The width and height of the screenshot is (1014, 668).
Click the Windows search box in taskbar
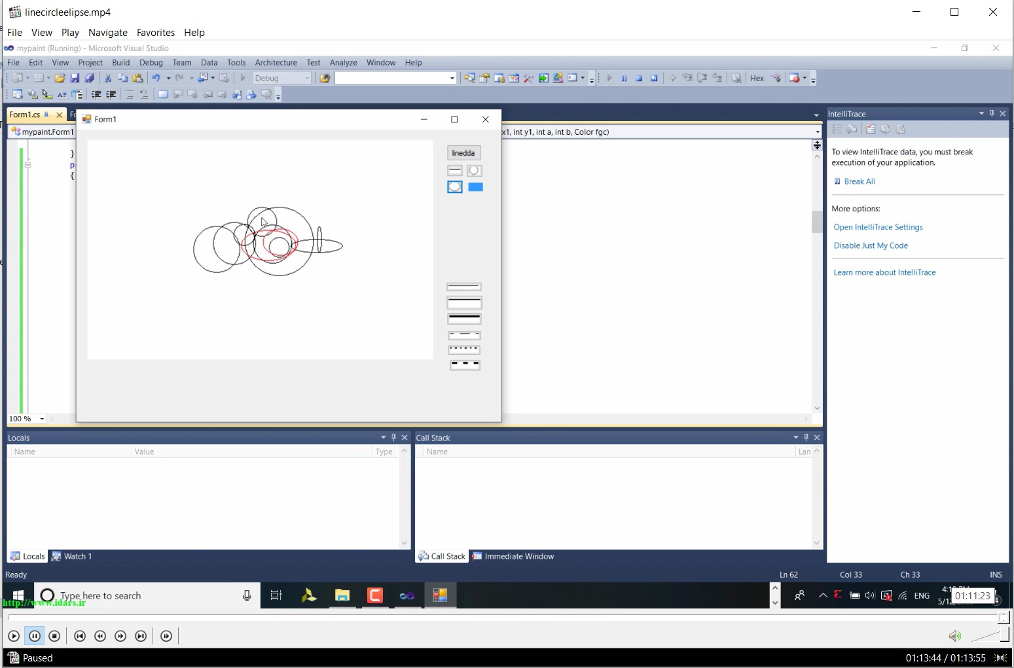(x=147, y=595)
